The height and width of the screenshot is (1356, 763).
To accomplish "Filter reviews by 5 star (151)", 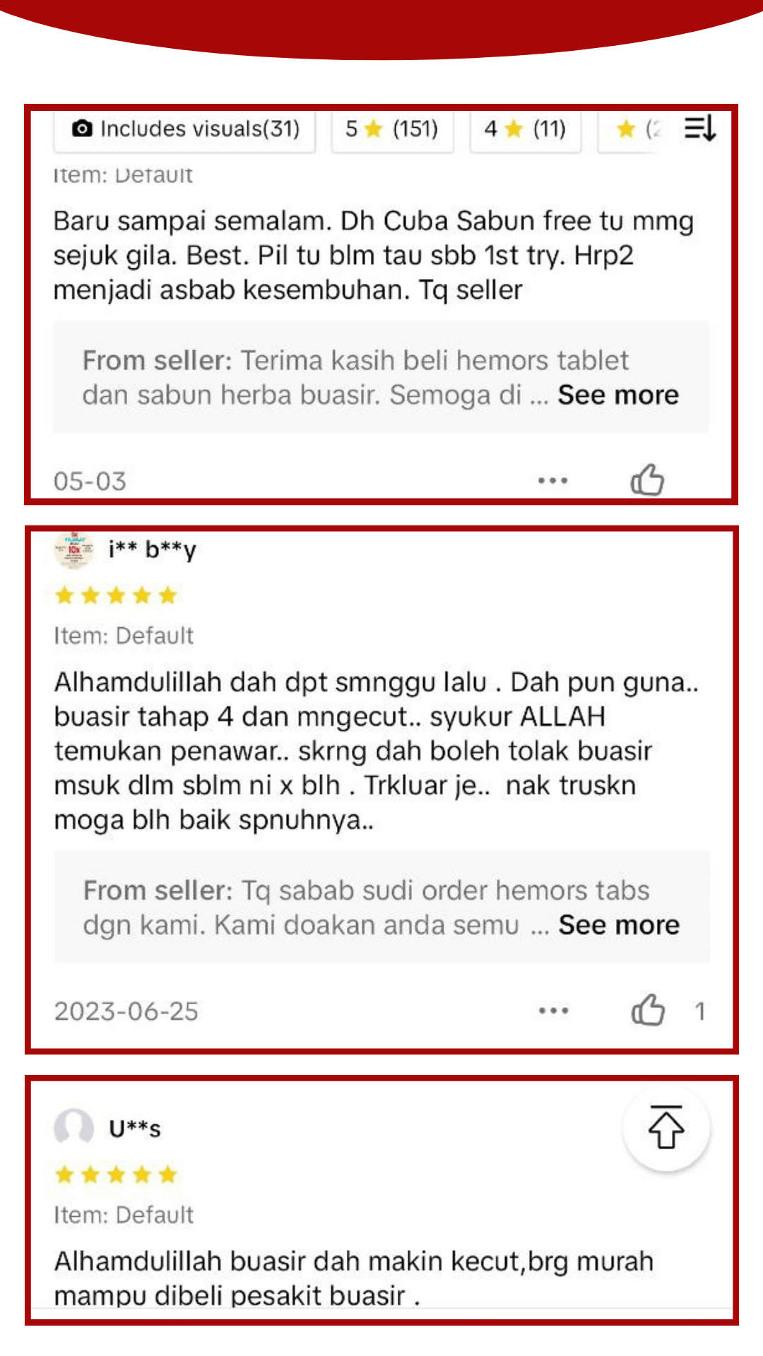I will [x=392, y=130].
